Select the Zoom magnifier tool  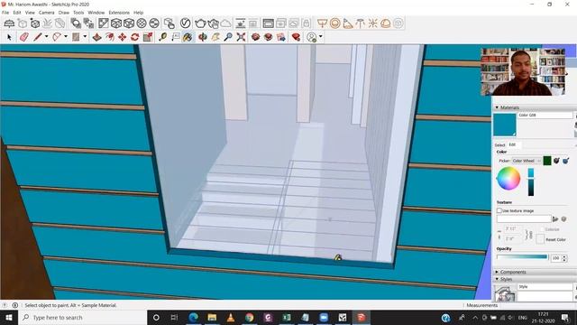coord(228,37)
